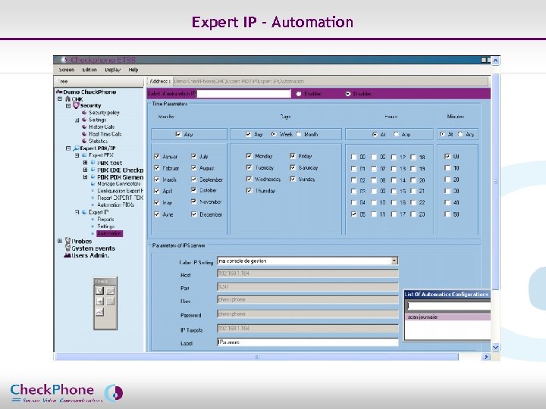Click the shield icon next to Security
546x409 pixels.
point(77,105)
